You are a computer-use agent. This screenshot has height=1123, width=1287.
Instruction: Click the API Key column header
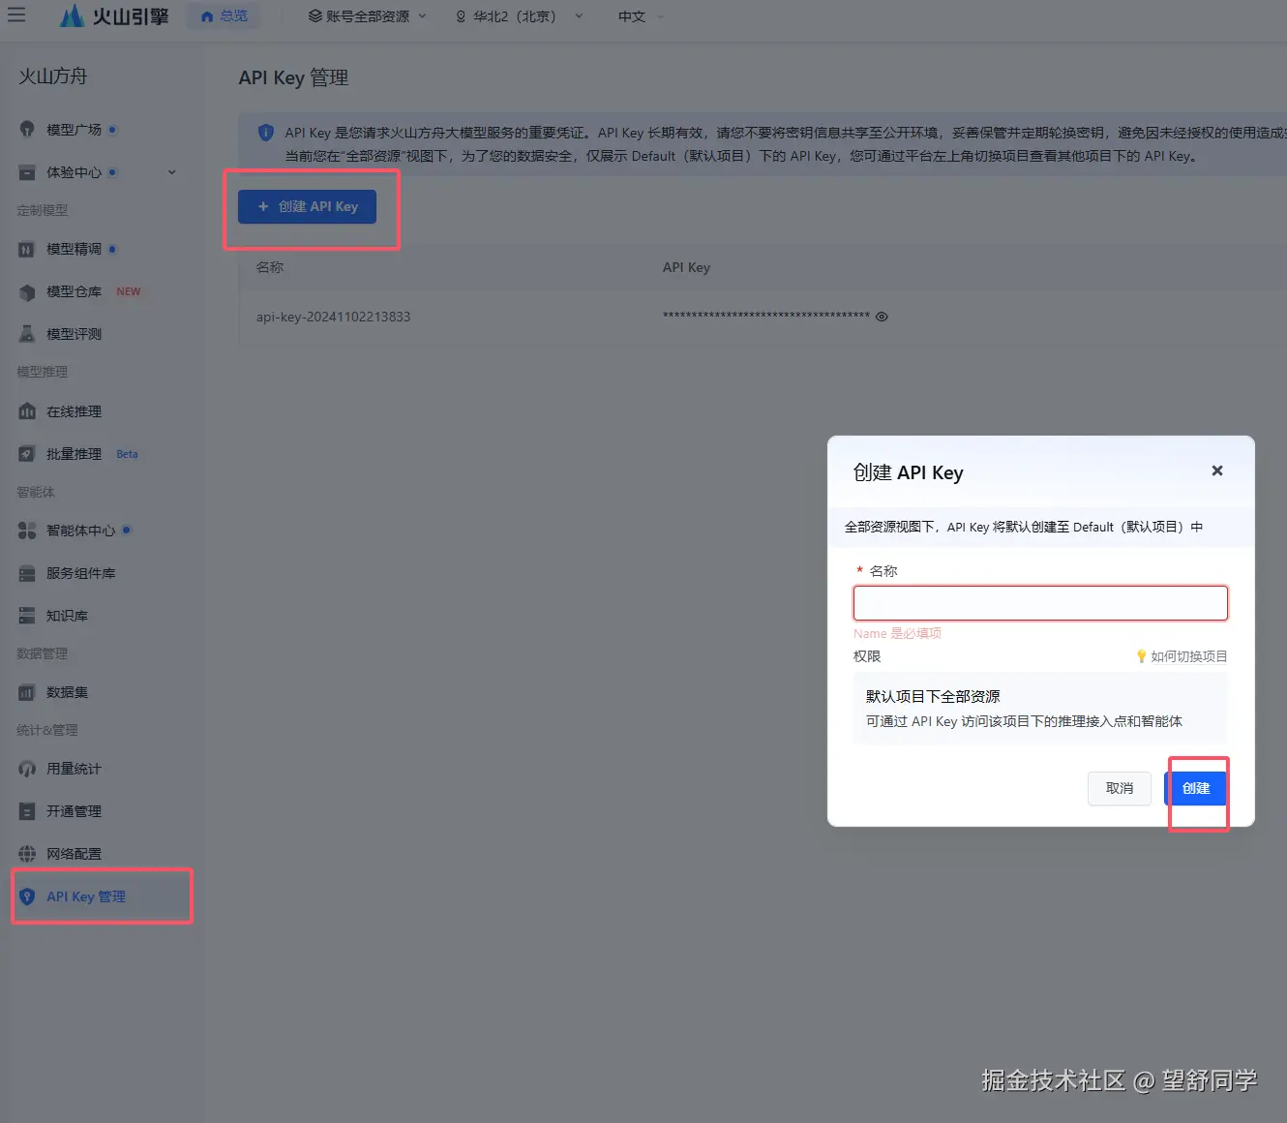tap(686, 267)
